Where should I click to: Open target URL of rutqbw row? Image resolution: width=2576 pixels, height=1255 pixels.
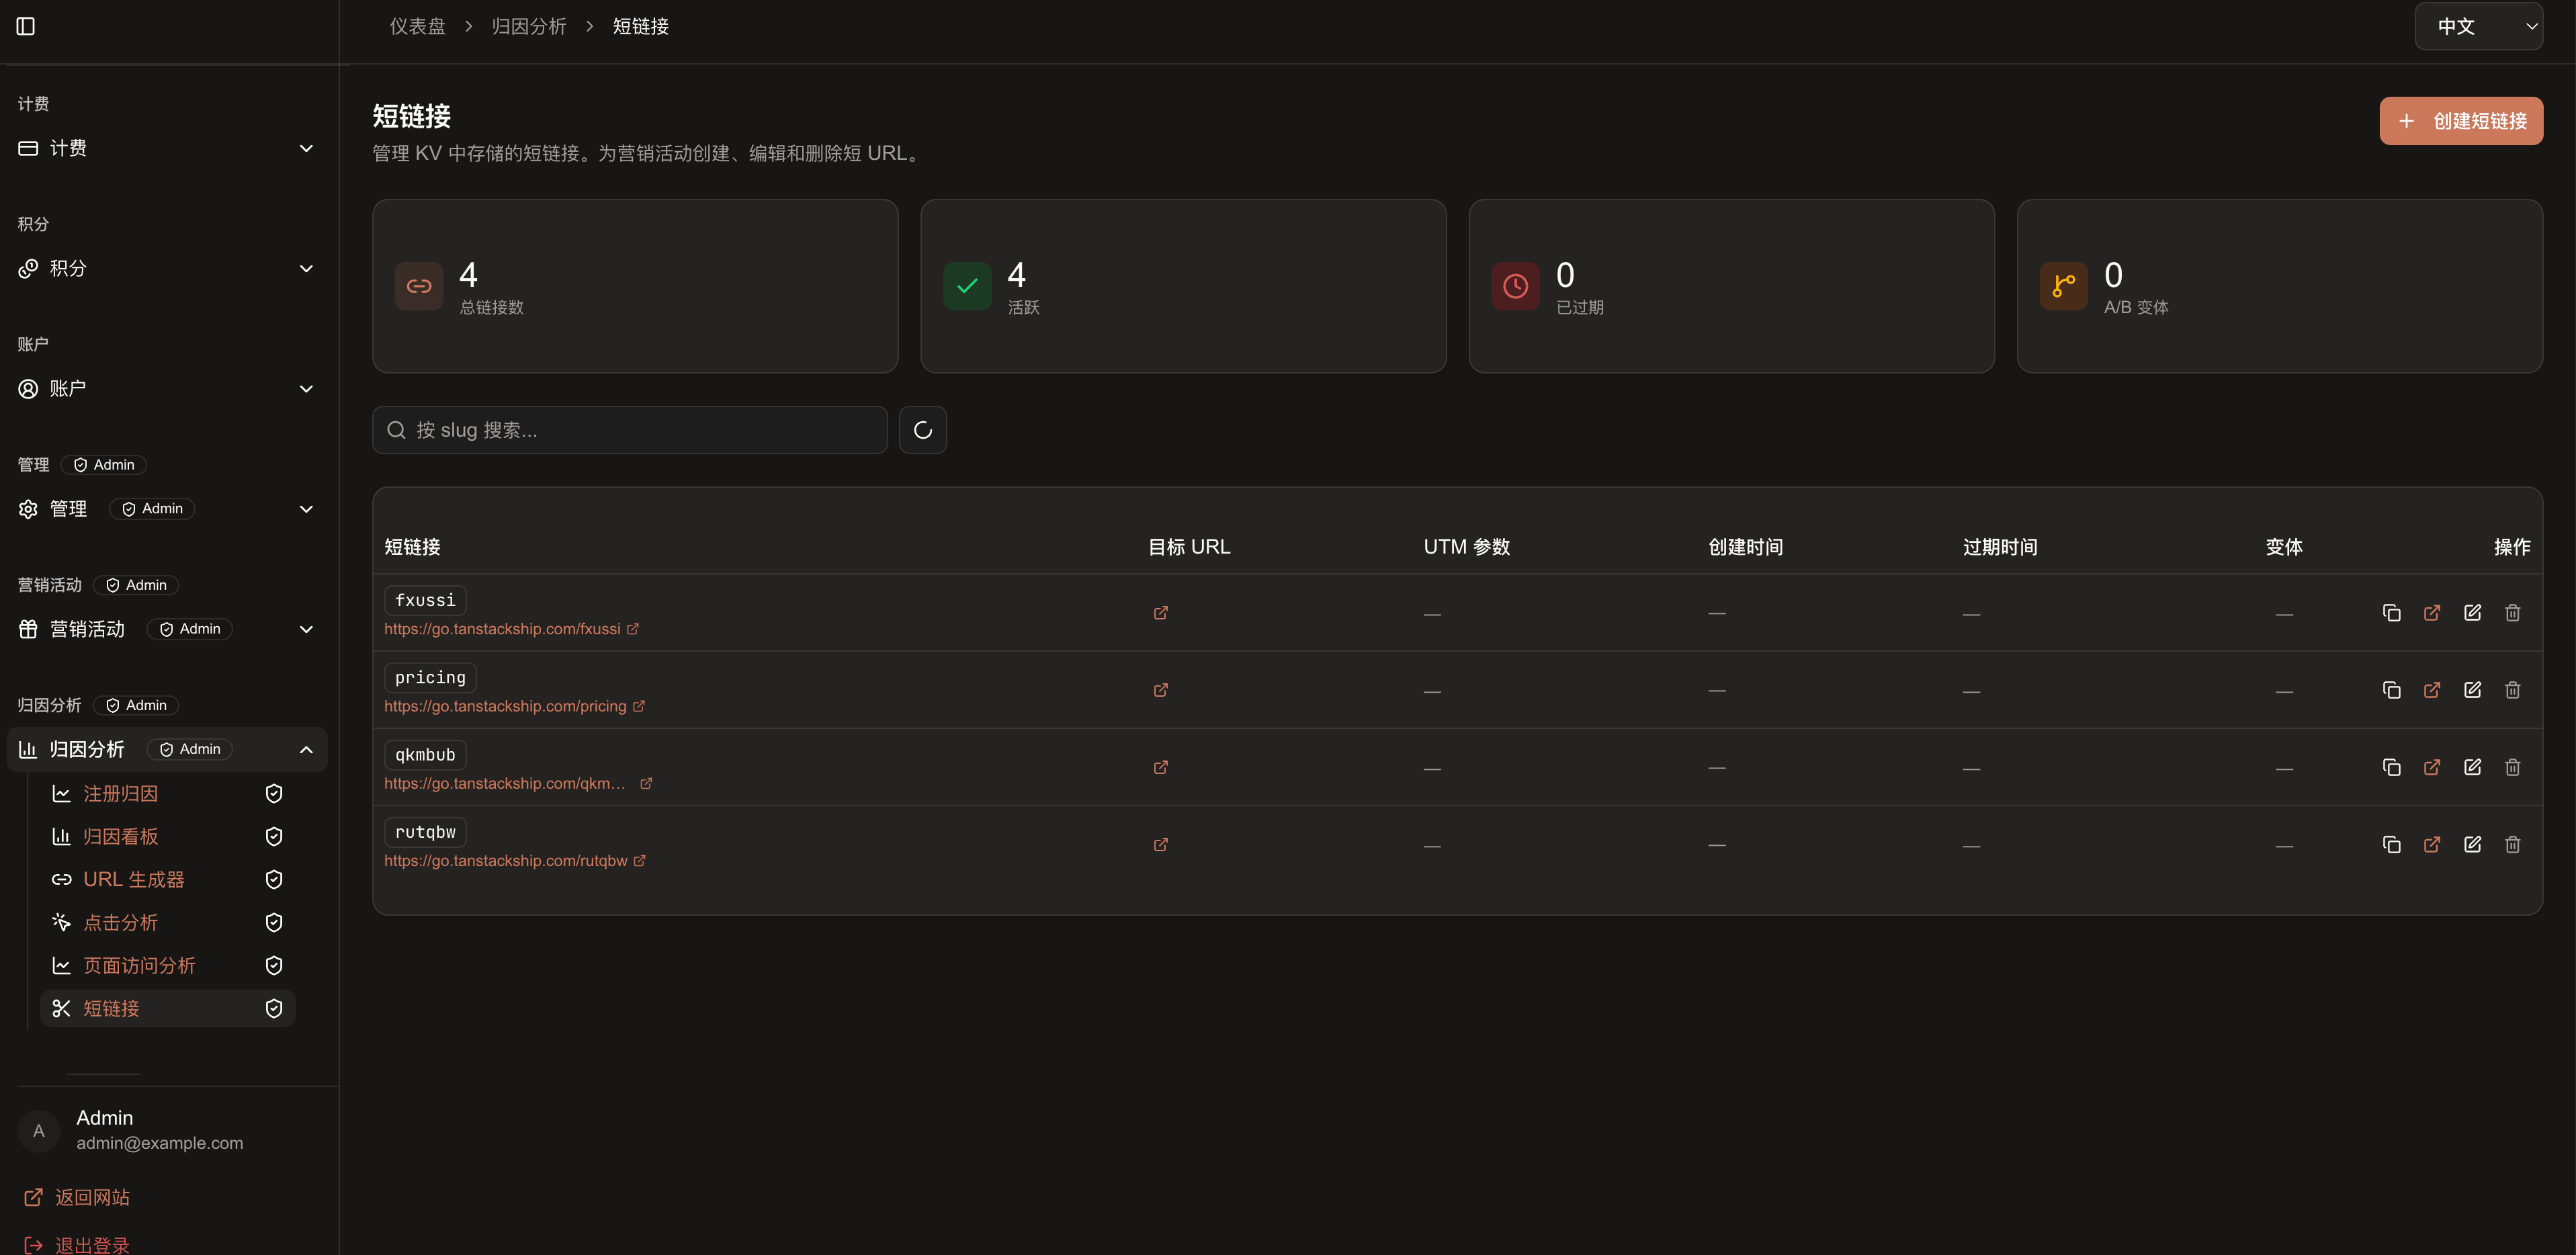pos(1160,845)
